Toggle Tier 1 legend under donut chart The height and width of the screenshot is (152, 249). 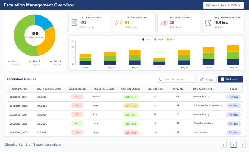[x=14, y=61]
